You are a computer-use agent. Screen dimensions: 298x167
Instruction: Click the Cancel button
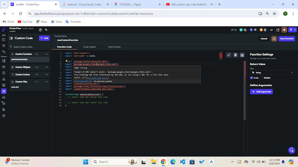(264, 39)
